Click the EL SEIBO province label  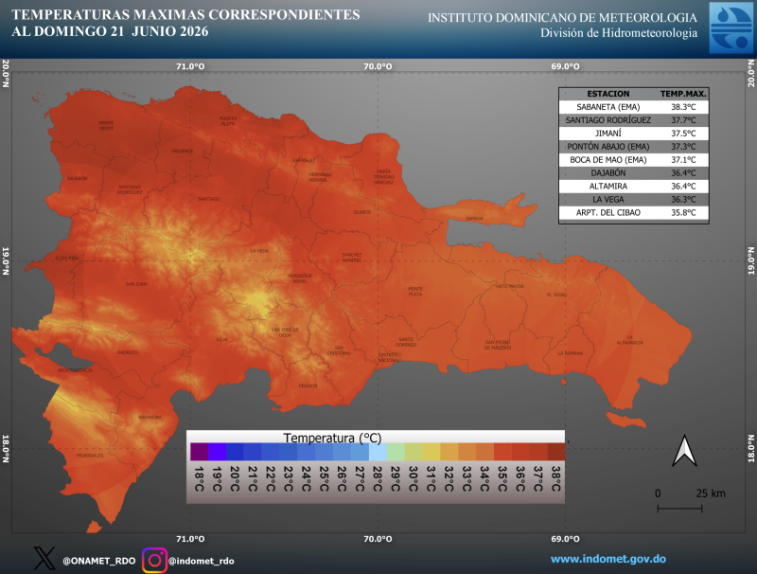[556, 295]
